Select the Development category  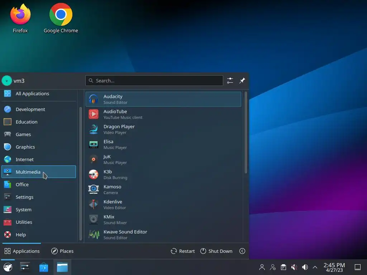39,109
